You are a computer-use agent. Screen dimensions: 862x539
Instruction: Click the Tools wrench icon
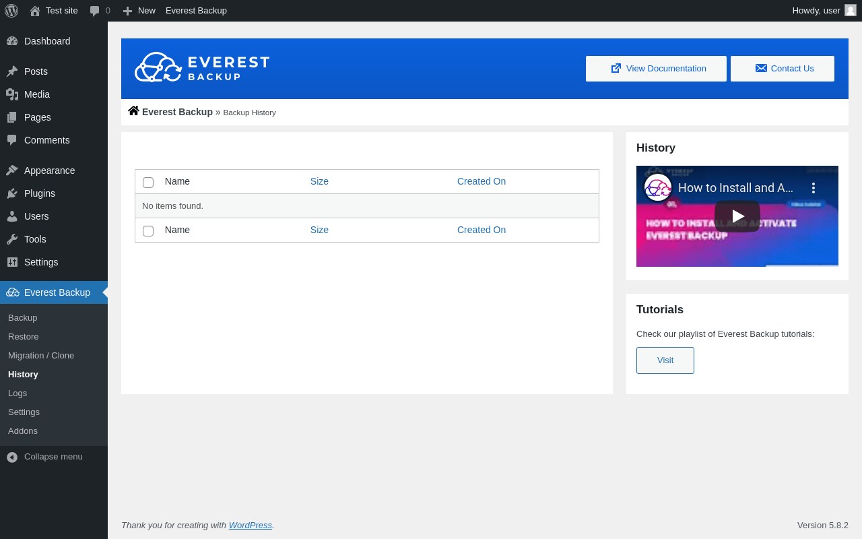(12, 239)
